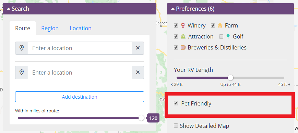Check the Show Detailed Map box

[176, 125]
